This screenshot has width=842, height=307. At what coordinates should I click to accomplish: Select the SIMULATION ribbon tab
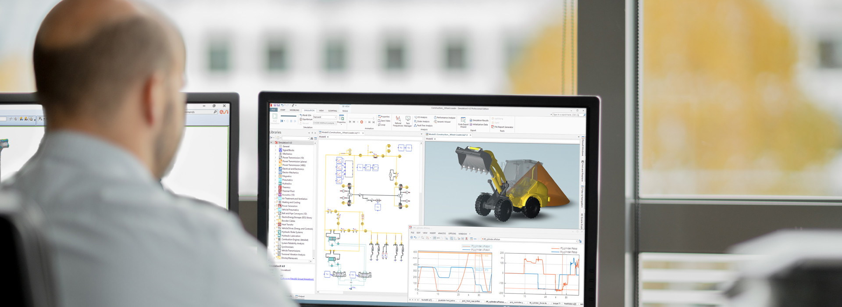(309, 111)
